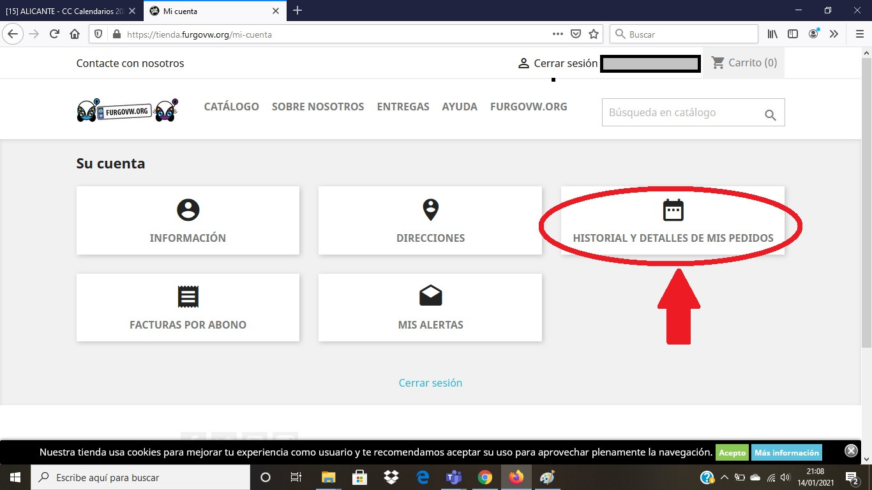Click the person icon beside Cerrar sesión
Viewport: 872px width, 490px height.
click(x=523, y=63)
